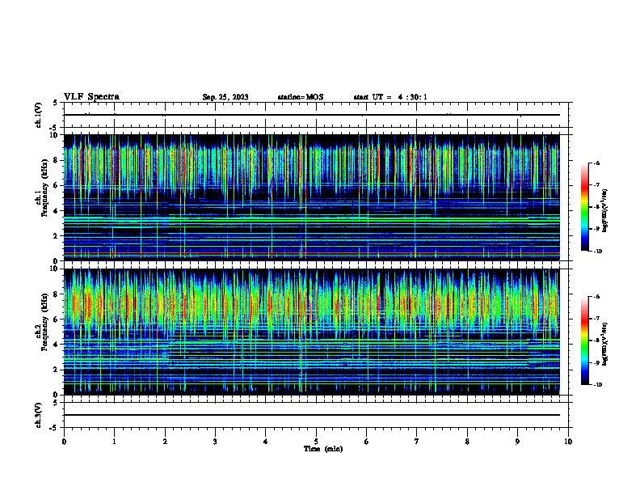The width and height of the screenshot is (640, 495).
Task: Click the "7" minute tick label
Action: point(417,442)
